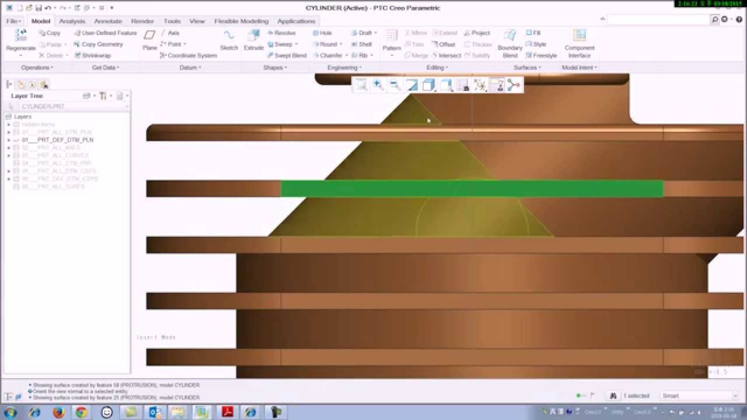Image resolution: width=747 pixels, height=420 pixels.
Task: Click the User-Defined Feature button
Action: coord(105,33)
